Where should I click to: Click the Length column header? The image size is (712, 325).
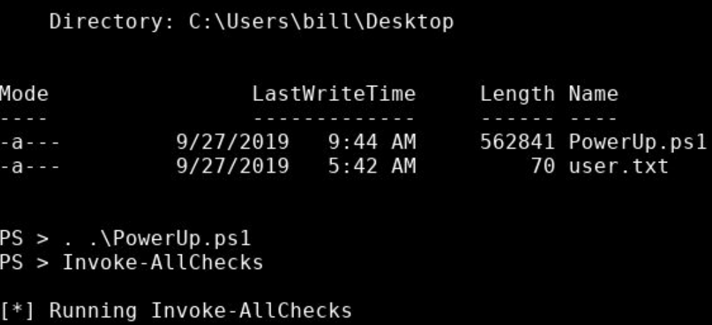click(517, 93)
